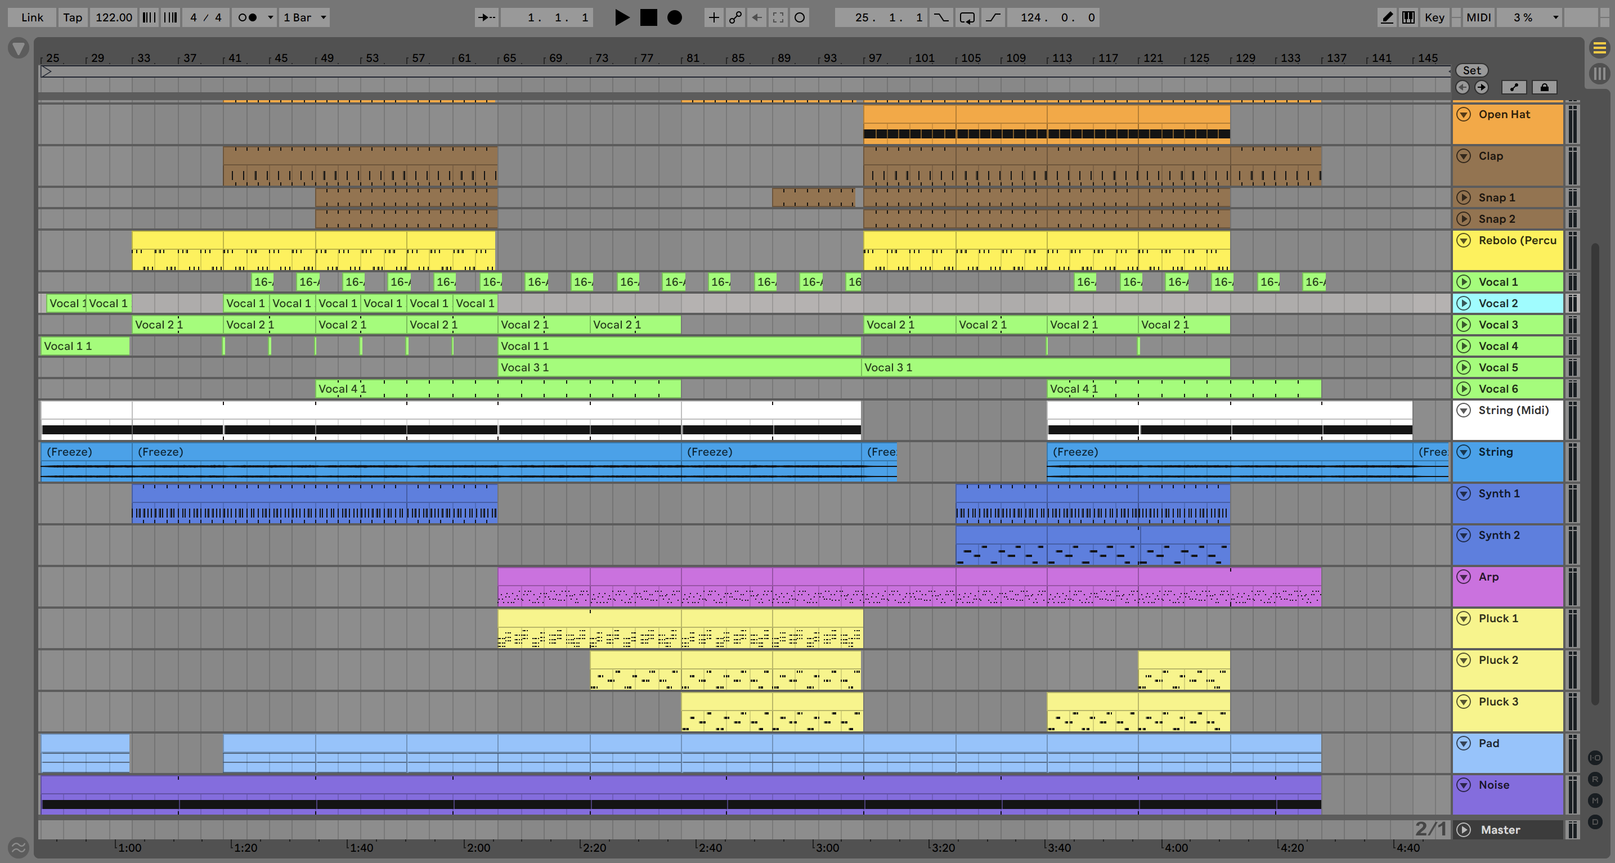Click the 122.00 tempo field
The height and width of the screenshot is (863, 1615).
click(x=114, y=17)
